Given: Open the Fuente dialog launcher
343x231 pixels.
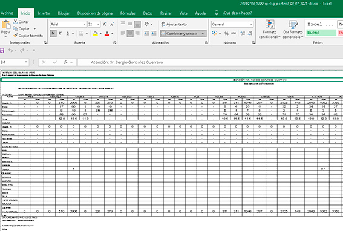Looking at the screenshot, I should pos(114,43).
